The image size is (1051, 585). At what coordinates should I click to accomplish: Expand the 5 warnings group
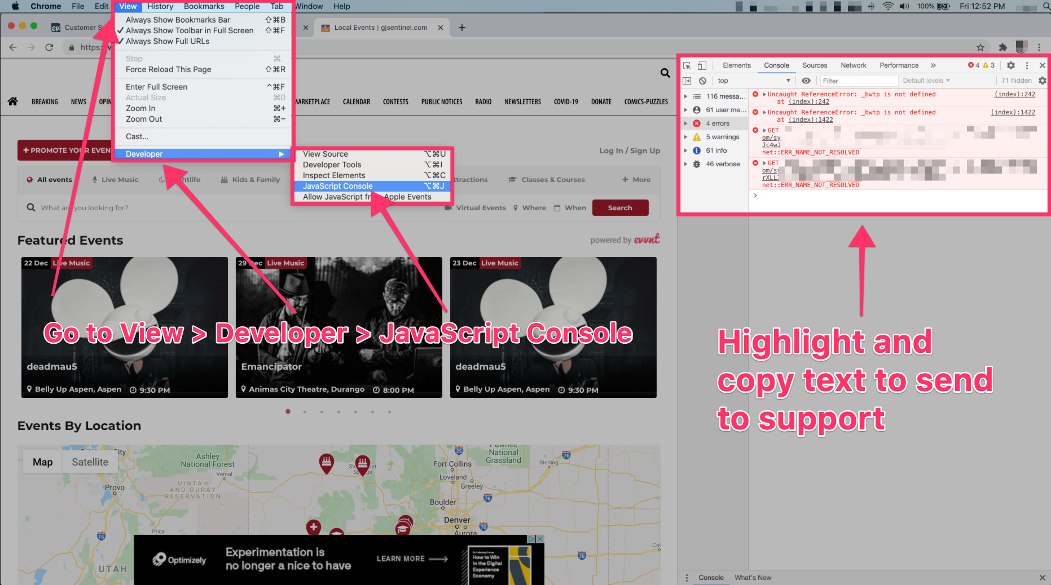(685, 137)
